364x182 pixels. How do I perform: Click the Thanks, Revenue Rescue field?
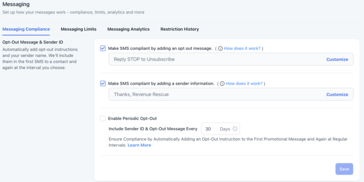pyautogui.click(x=231, y=94)
